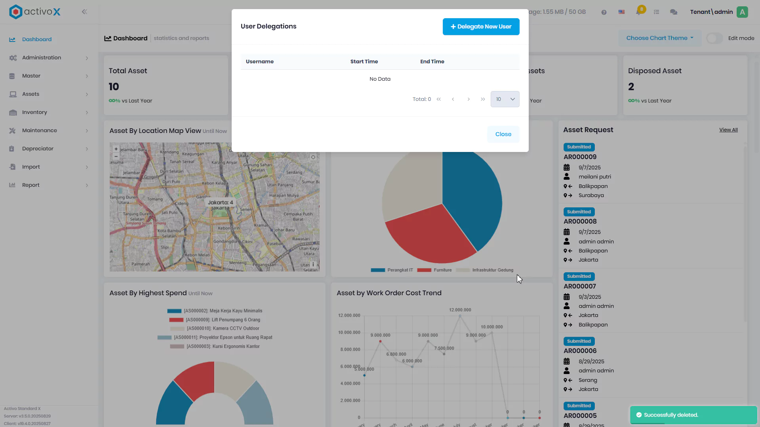Show map attribution info icon
Viewport: 760px width, 427px height.
pyautogui.click(x=313, y=264)
